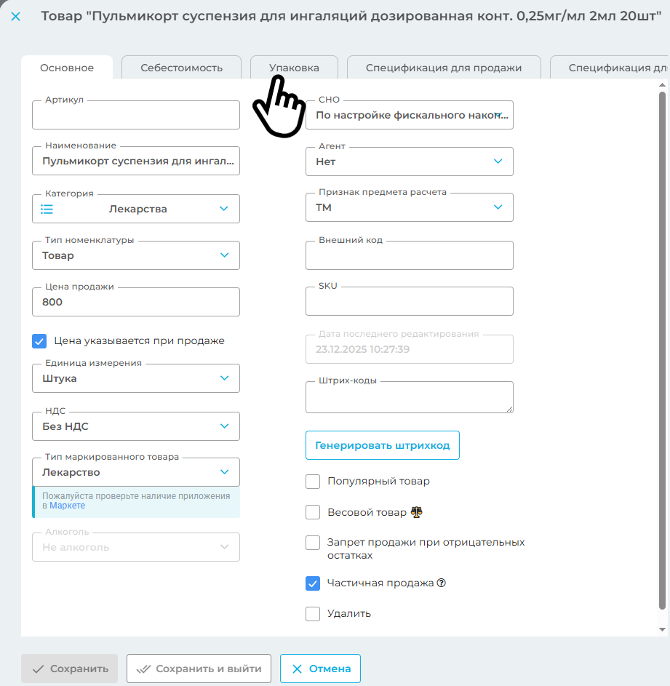Image resolution: width=670 pixels, height=686 pixels.
Task: Disable the Частичная продажа checkbox
Action: coord(313,583)
